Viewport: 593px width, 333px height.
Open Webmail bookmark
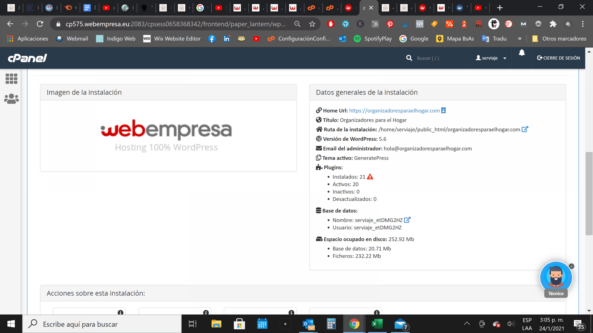pos(72,39)
